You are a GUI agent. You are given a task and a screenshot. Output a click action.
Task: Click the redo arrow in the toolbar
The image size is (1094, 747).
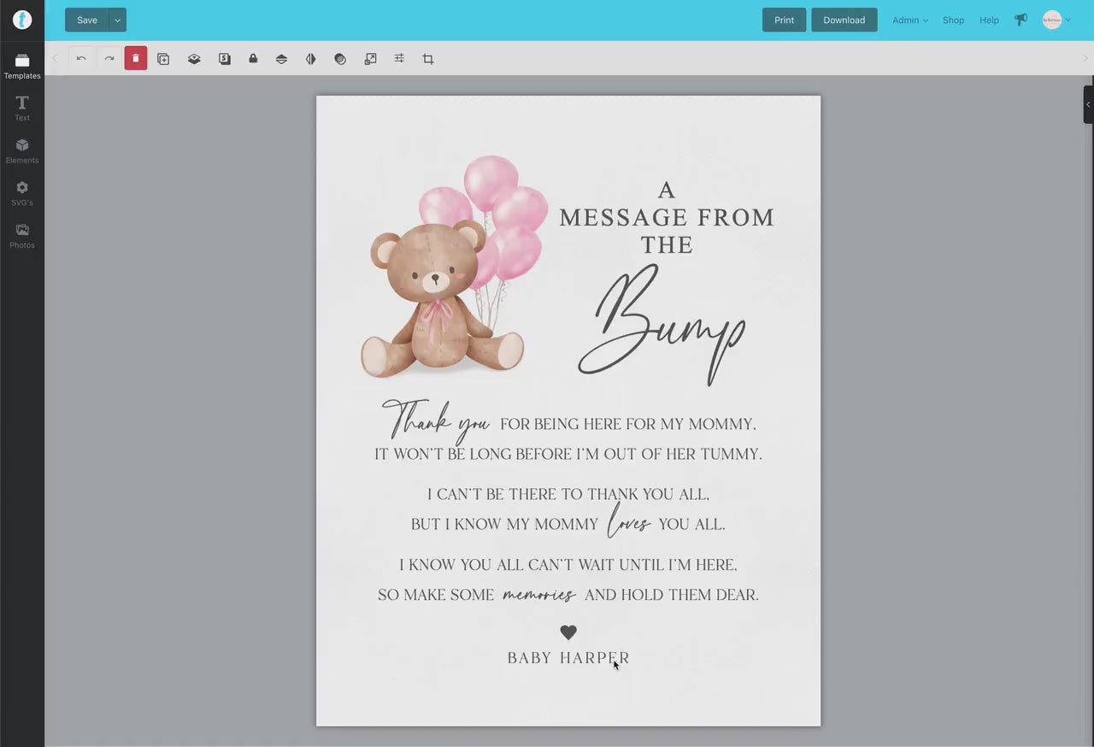pos(109,59)
